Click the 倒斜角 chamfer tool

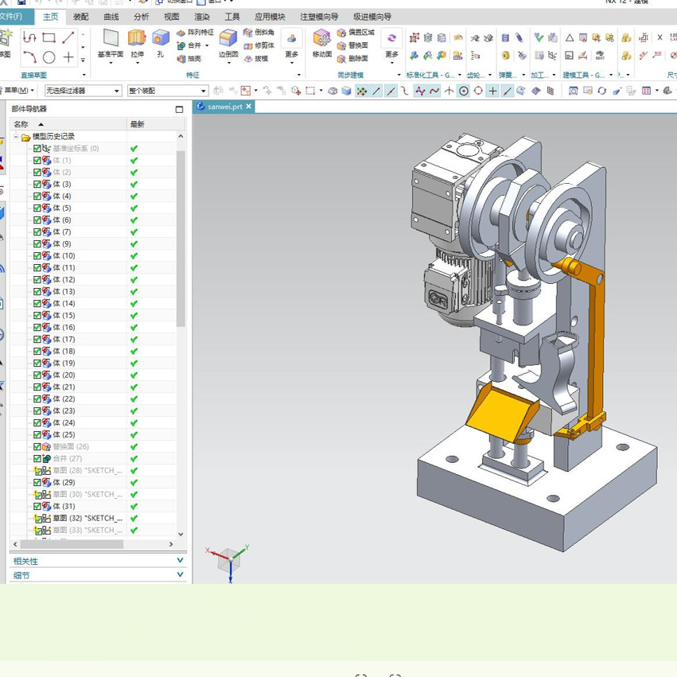pyautogui.click(x=259, y=33)
